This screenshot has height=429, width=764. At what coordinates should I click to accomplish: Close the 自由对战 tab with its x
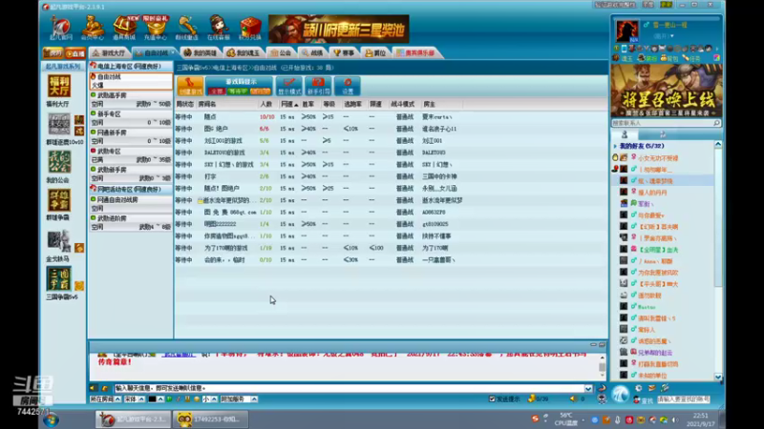coord(173,52)
